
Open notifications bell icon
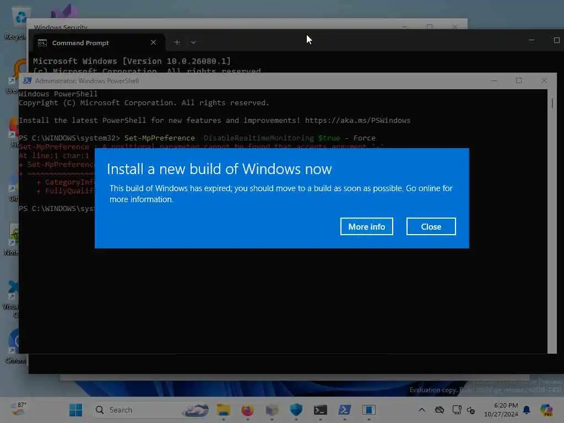pos(527,410)
